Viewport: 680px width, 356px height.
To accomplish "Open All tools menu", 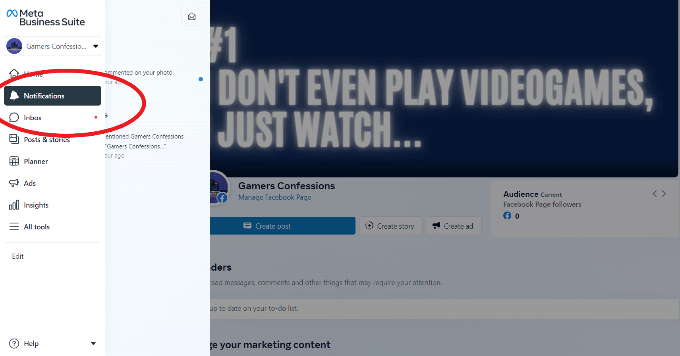I will 52,227.
